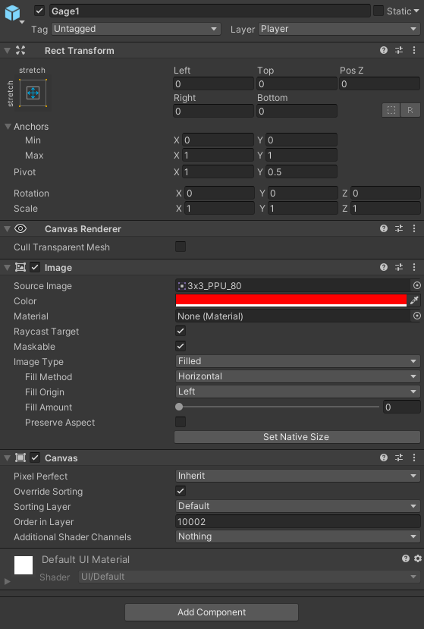The height and width of the screenshot is (629, 424).
Task: Toggle Rect Transform raw edit mode R button
Action: [410, 110]
